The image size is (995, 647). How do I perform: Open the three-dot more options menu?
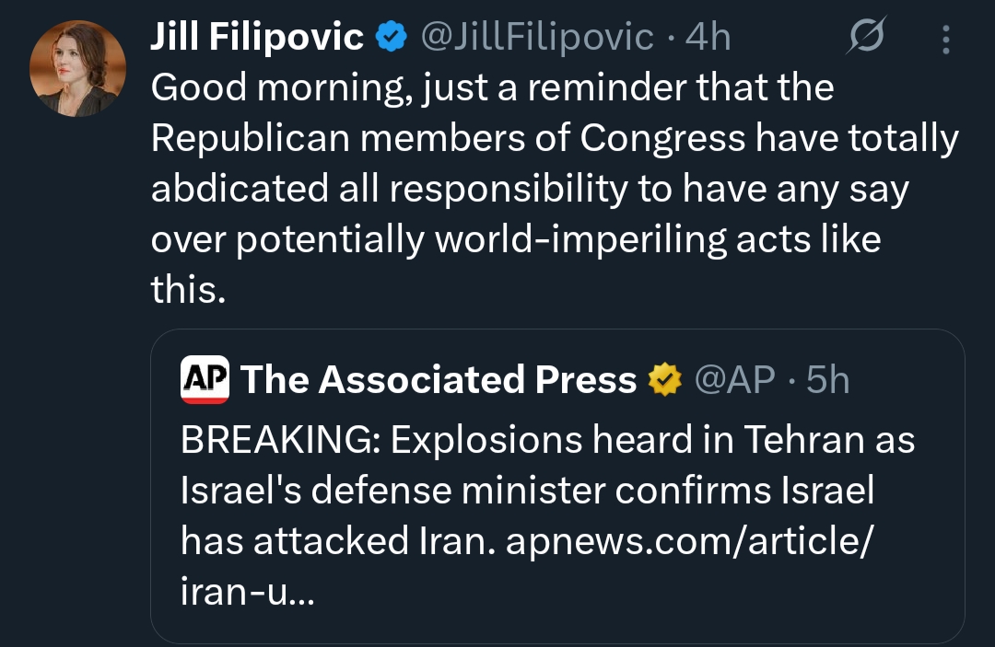pos(946,38)
